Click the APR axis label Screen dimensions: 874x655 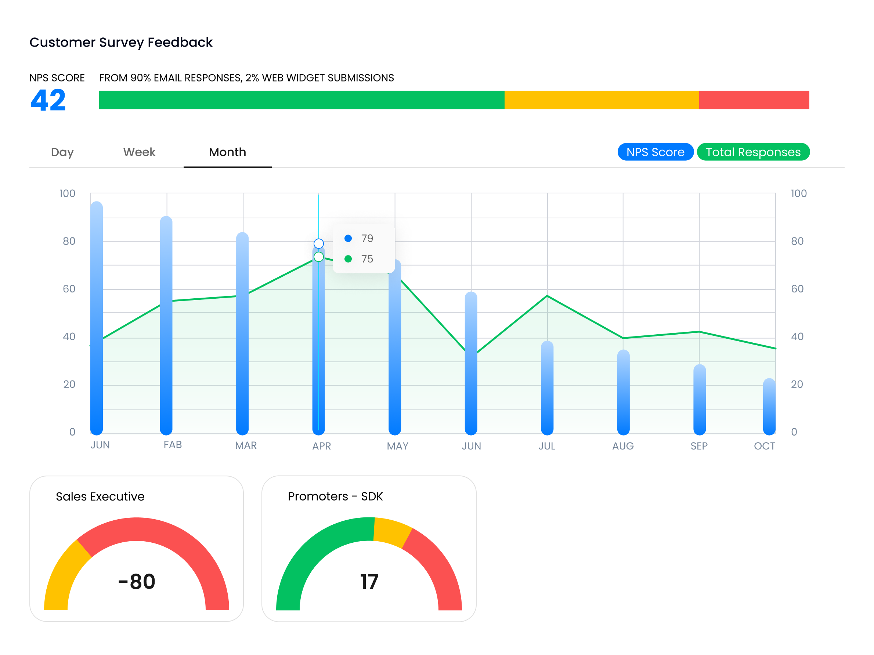pyautogui.click(x=322, y=446)
